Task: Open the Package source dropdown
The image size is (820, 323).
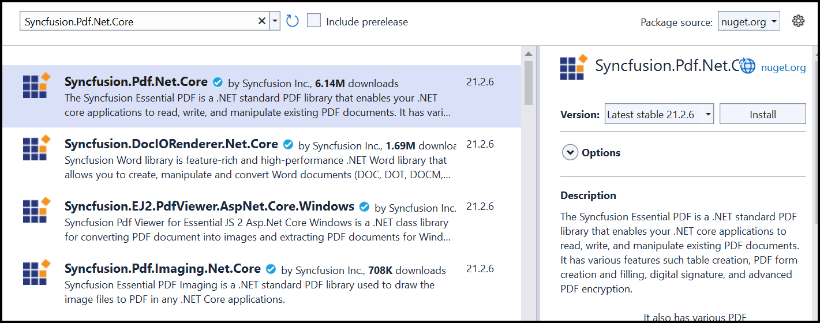Action: pyautogui.click(x=749, y=22)
